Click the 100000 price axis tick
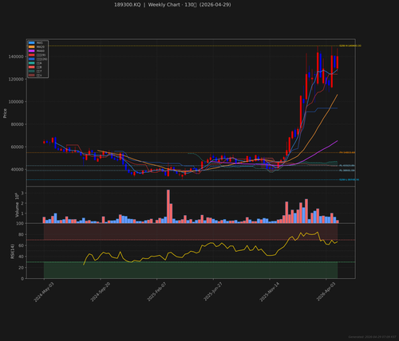The image size is (399, 341). [16, 102]
